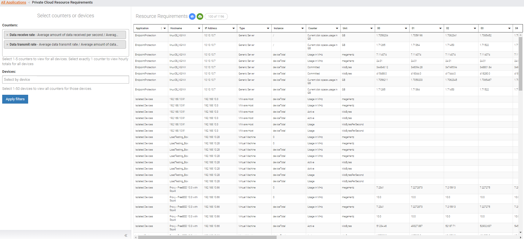Viewport: 524px width, 239px height.
Task: Click value 1.7056204 in first row
Action: (382, 35)
